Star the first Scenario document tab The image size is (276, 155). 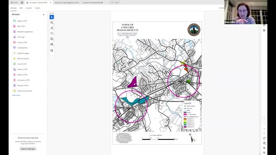(x=27, y=3)
